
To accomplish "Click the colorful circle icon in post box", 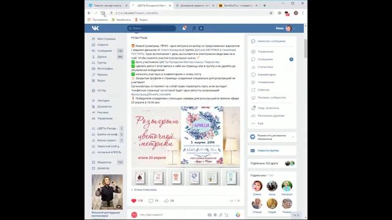I will (238, 215).
